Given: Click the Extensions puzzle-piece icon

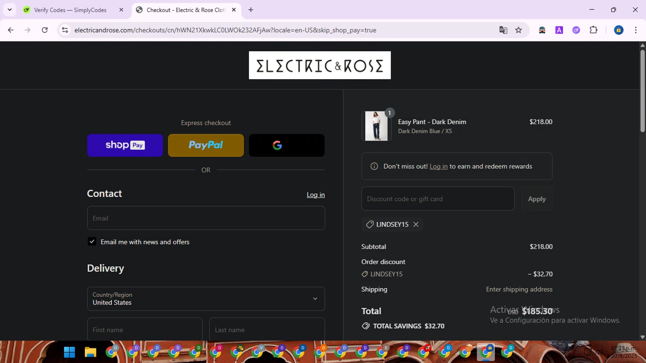Looking at the screenshot, I should click(x=593, y=30).
